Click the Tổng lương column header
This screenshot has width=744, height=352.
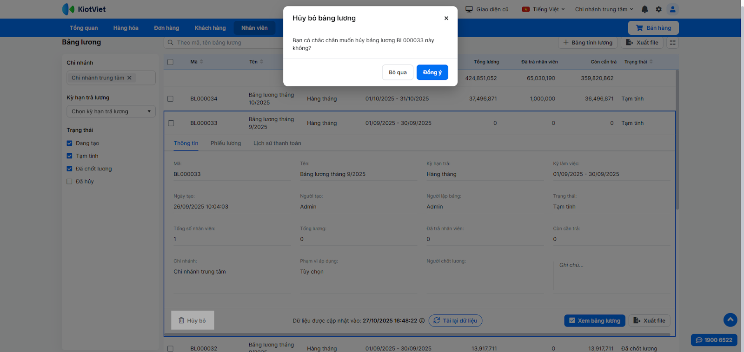(486, 62)
